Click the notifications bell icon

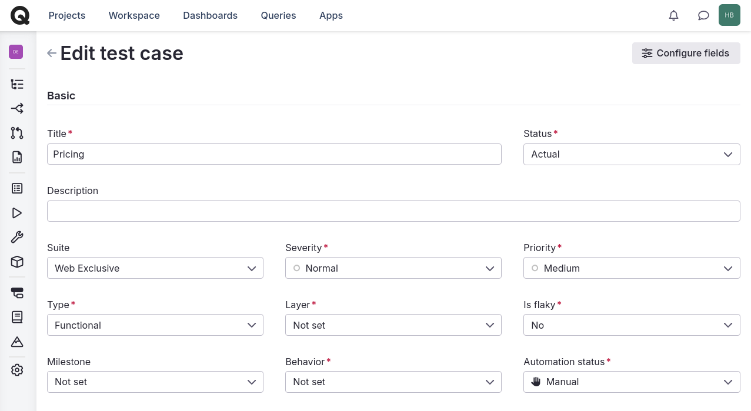(x=673, y=15)
